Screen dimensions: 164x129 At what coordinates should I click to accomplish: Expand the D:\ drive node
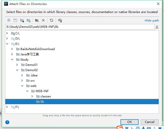[x=7, y=38]
